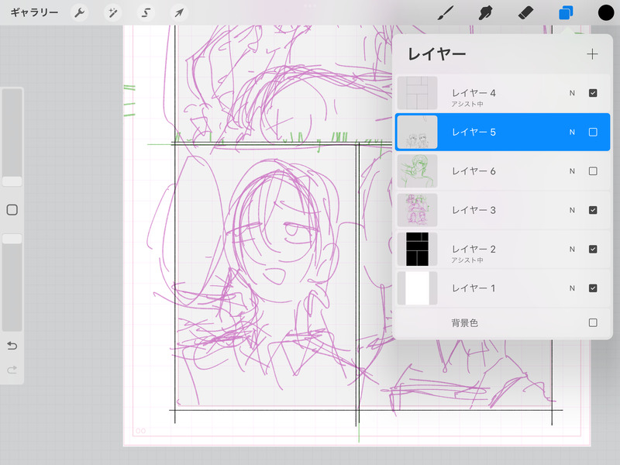Adjust the brush size slider
This screenshot has width=620, height=465.
point(12,181)
